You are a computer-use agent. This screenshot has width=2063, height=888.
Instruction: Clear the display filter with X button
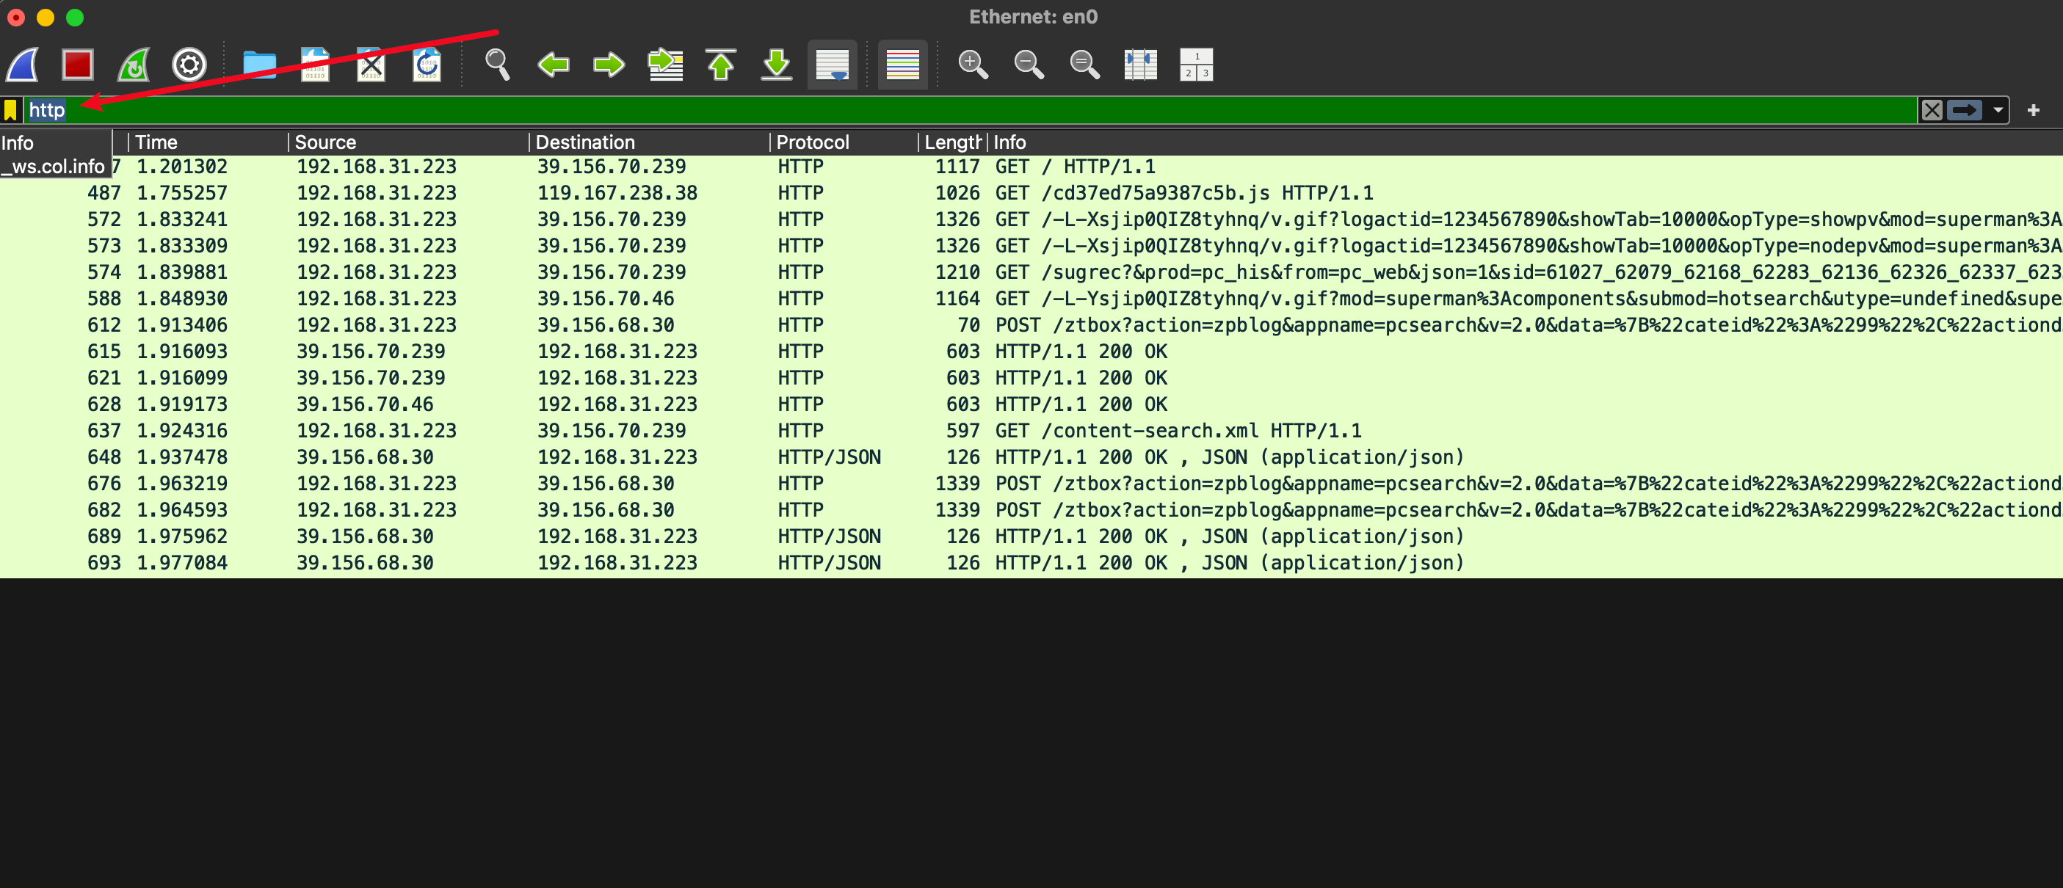click(1932, 111)
